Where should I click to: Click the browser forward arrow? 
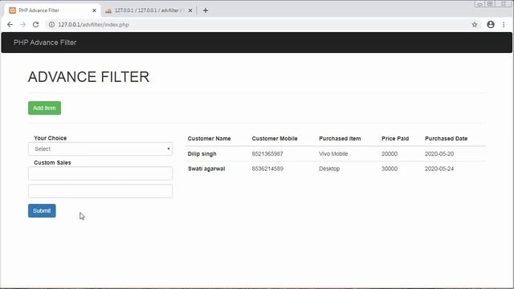[x=22, y=25]
